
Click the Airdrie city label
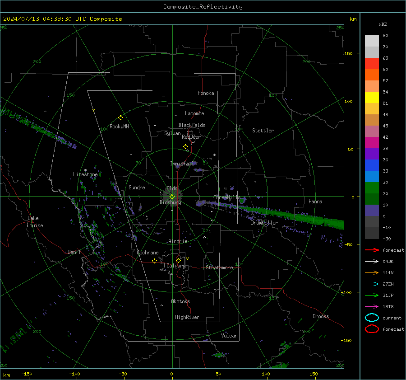point(178,241)
